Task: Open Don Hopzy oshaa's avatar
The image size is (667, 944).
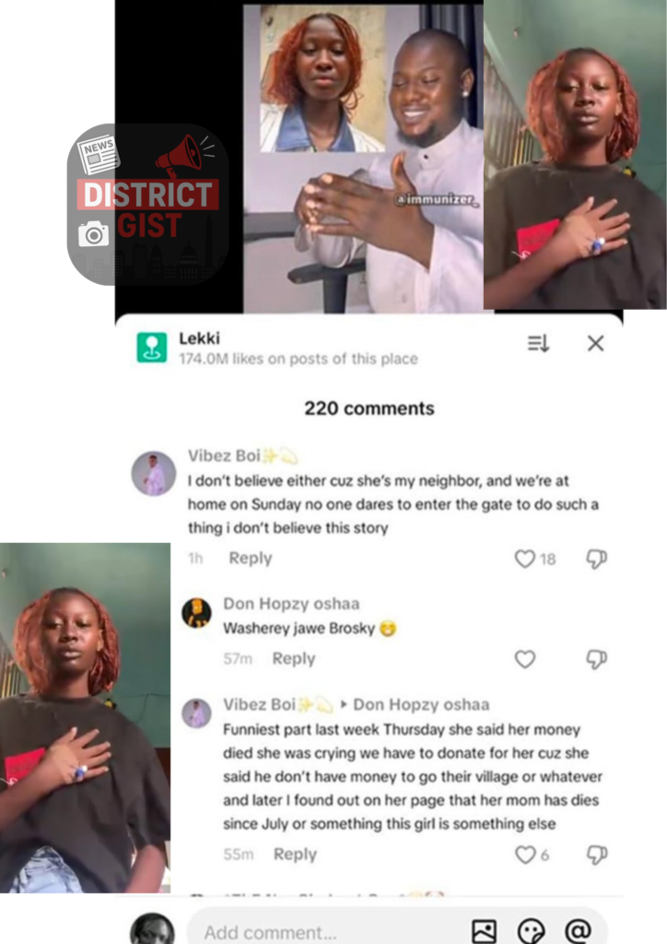Action: point(196,613)
